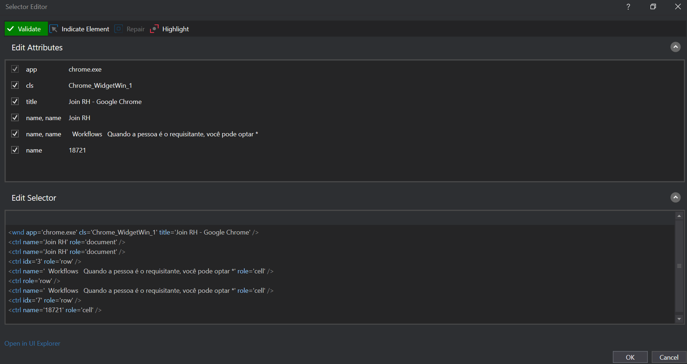Confirm selector with OK button

(630, 357)
